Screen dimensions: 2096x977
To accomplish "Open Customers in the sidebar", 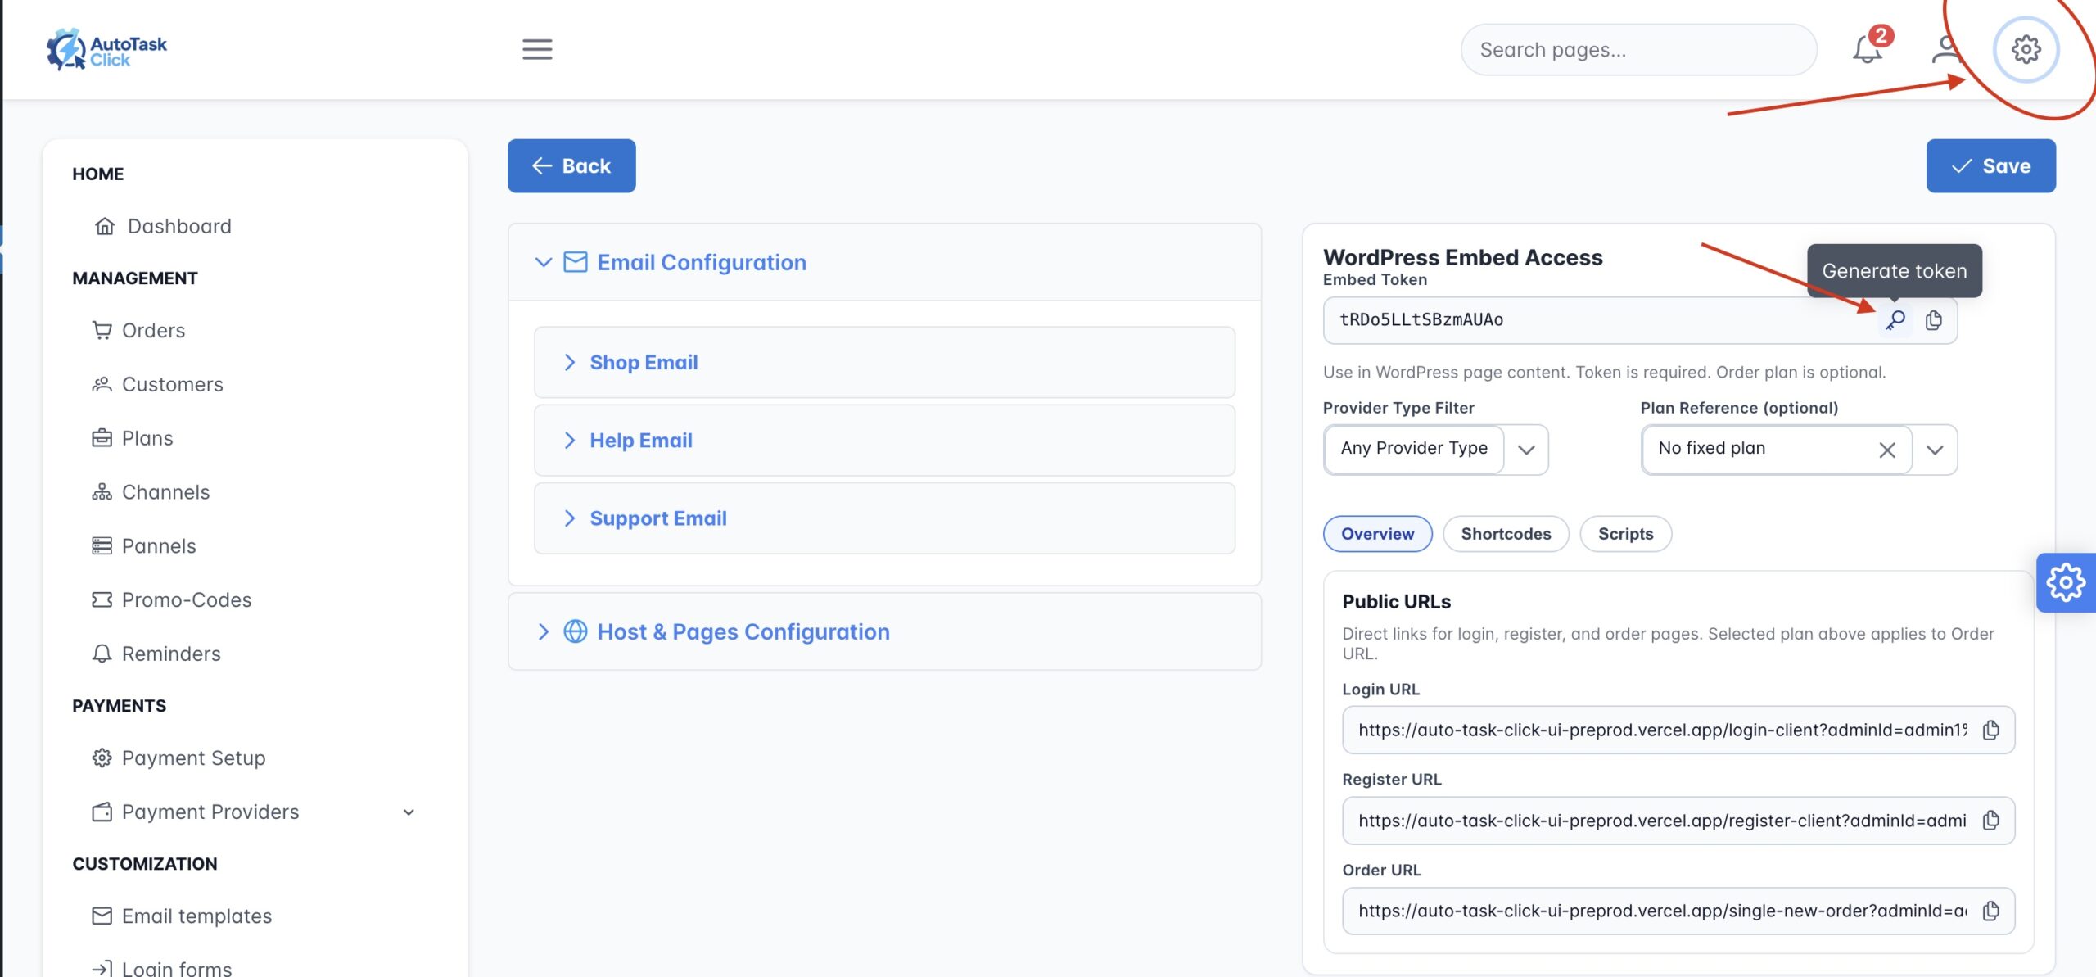I will 157,384.
